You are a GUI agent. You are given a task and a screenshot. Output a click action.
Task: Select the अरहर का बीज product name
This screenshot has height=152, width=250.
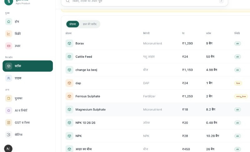pyautogui.click(x=83, y=149)
